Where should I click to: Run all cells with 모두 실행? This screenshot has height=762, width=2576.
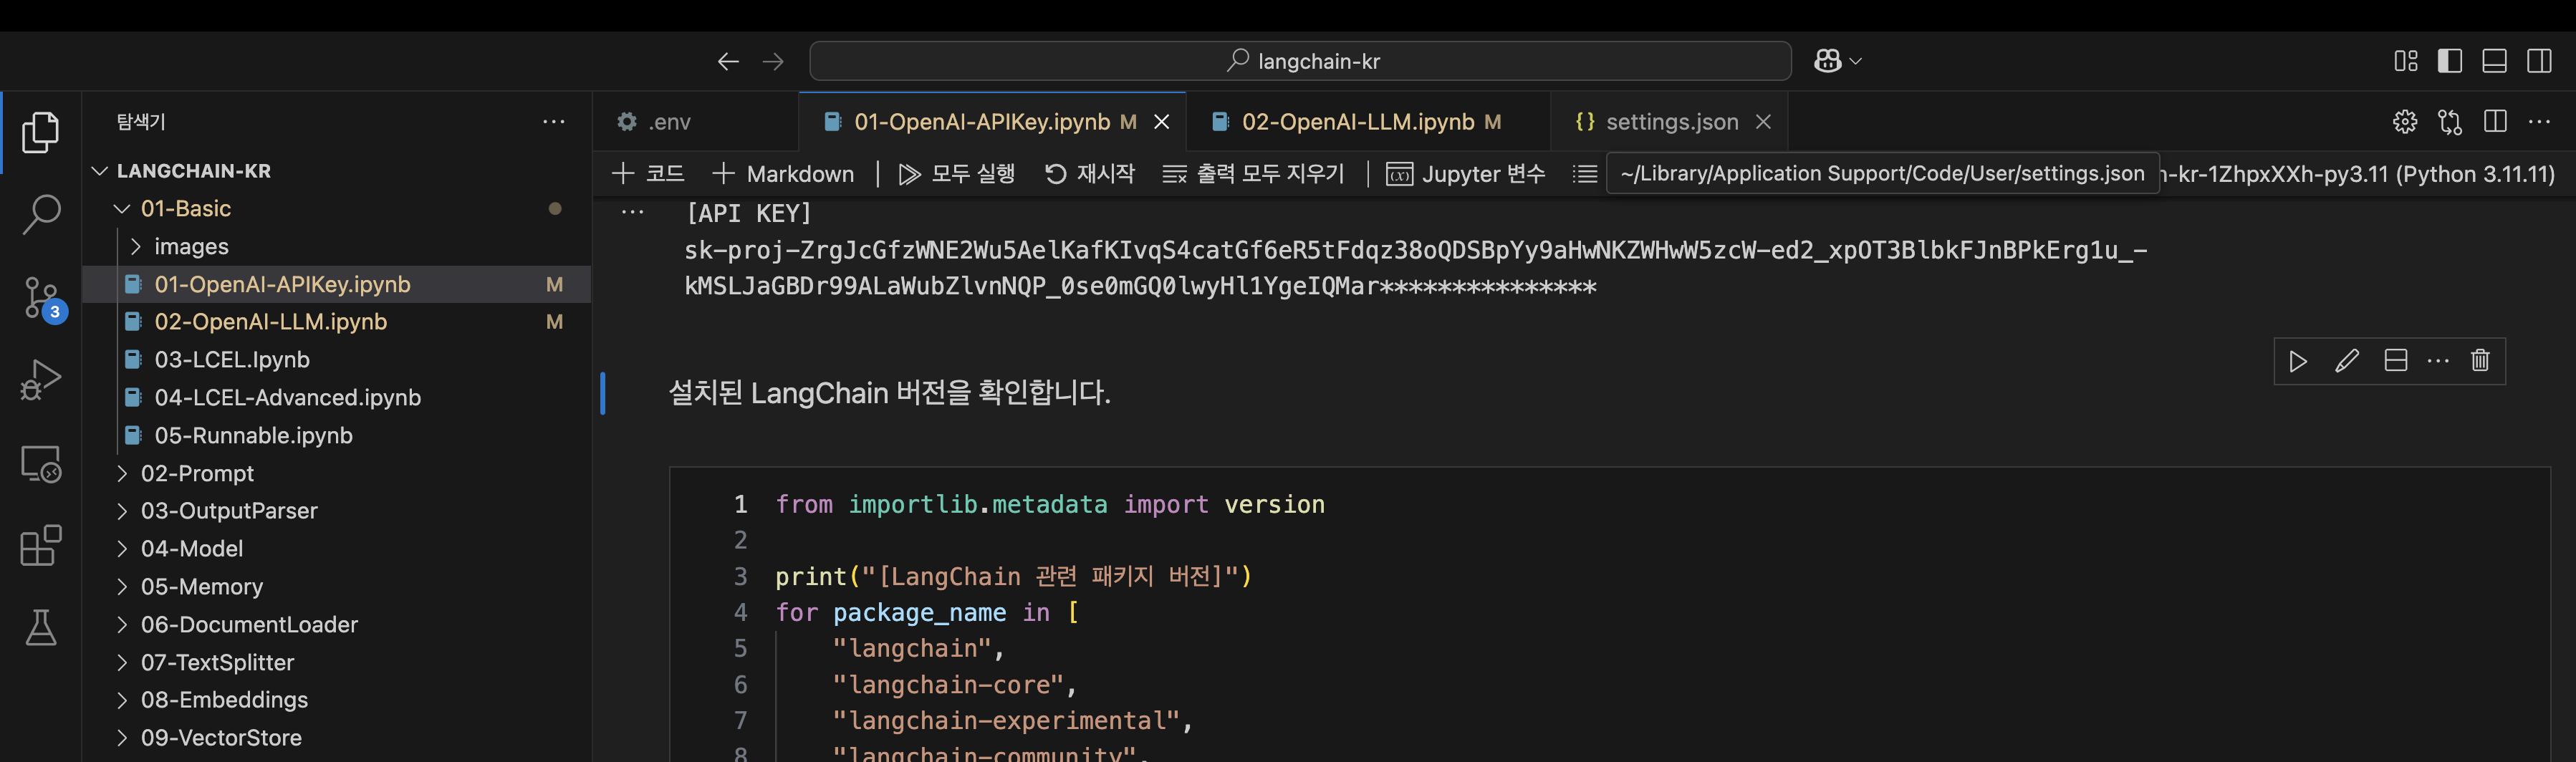(x=956, y=174)
